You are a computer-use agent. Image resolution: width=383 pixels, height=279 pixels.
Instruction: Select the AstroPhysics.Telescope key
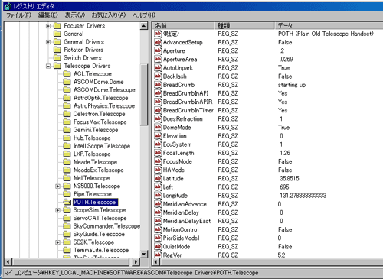click(x=104, y=106)
